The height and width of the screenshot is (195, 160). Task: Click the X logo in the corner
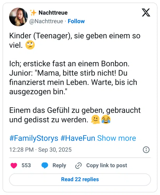146,13
